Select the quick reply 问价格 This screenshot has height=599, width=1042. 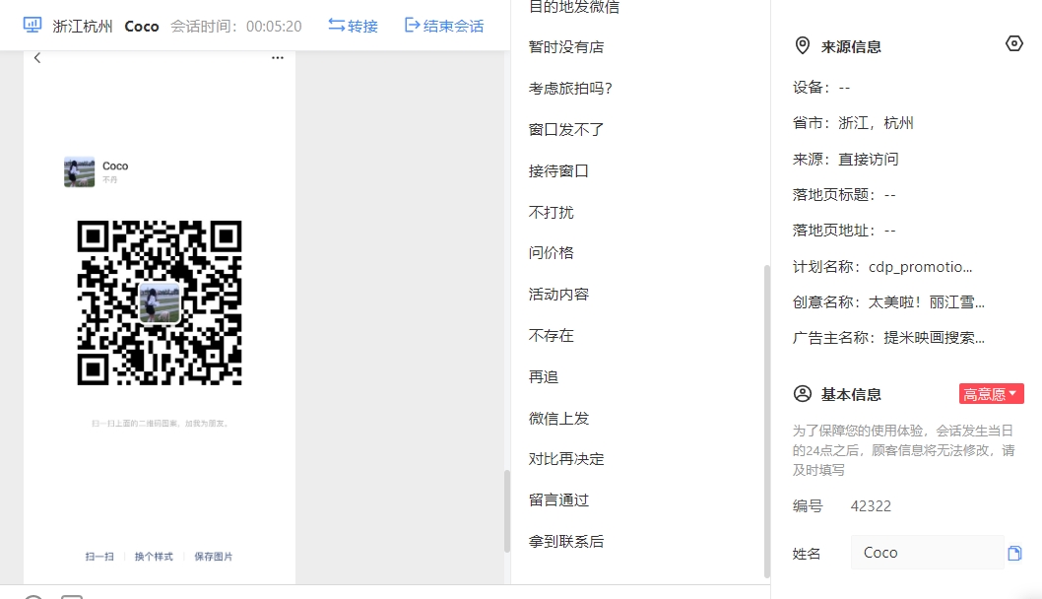pos(551,252)
